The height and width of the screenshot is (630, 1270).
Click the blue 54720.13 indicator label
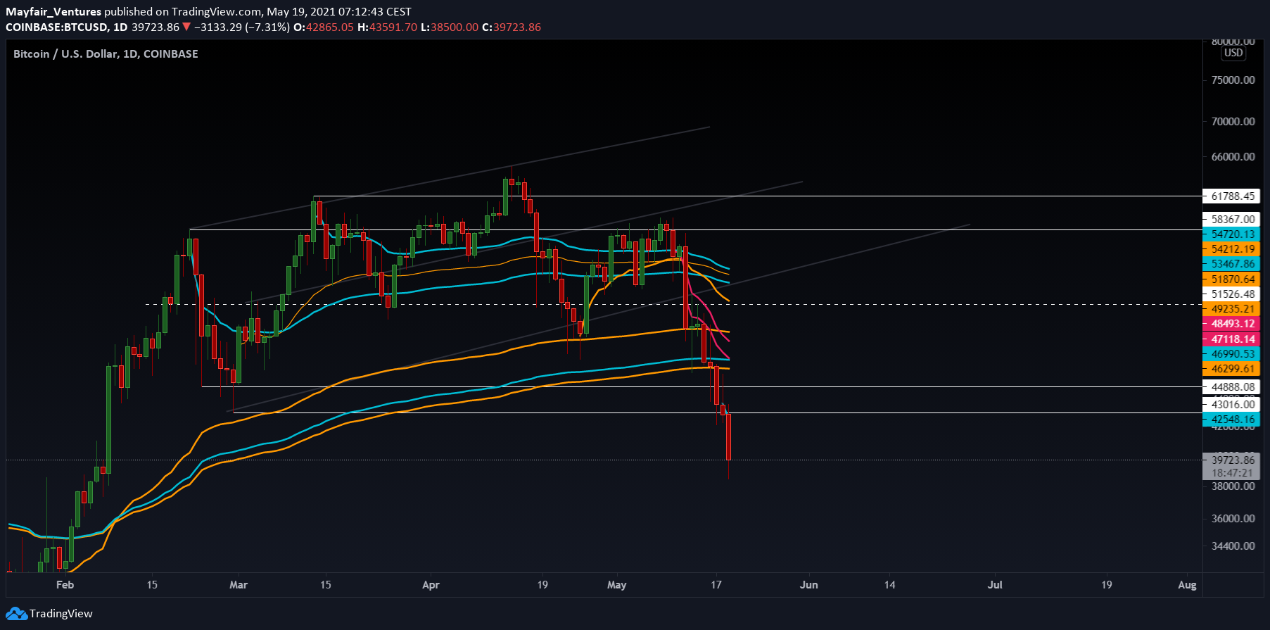tap(1231, 234)
